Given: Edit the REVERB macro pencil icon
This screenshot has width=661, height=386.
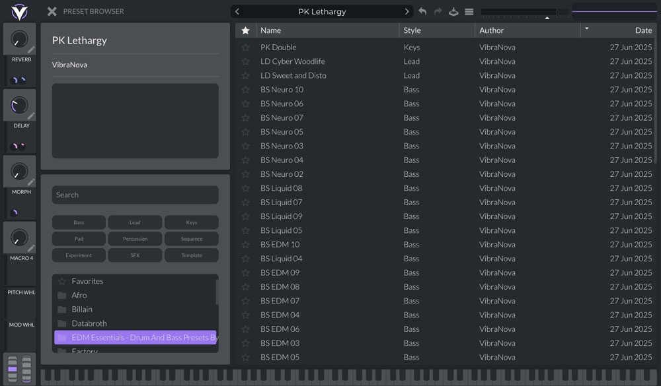Looking at the screenshot, I should tap(31, 49).
